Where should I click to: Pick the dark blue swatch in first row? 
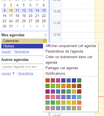click(x=74, y=80)
